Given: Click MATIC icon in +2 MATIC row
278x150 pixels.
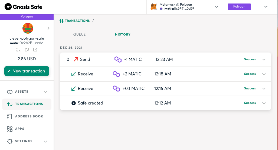Looking at the screenshot, I should tap(116, 74).
